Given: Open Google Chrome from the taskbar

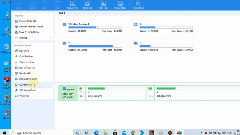Looking at the screenshot, I should coord(133,133).
